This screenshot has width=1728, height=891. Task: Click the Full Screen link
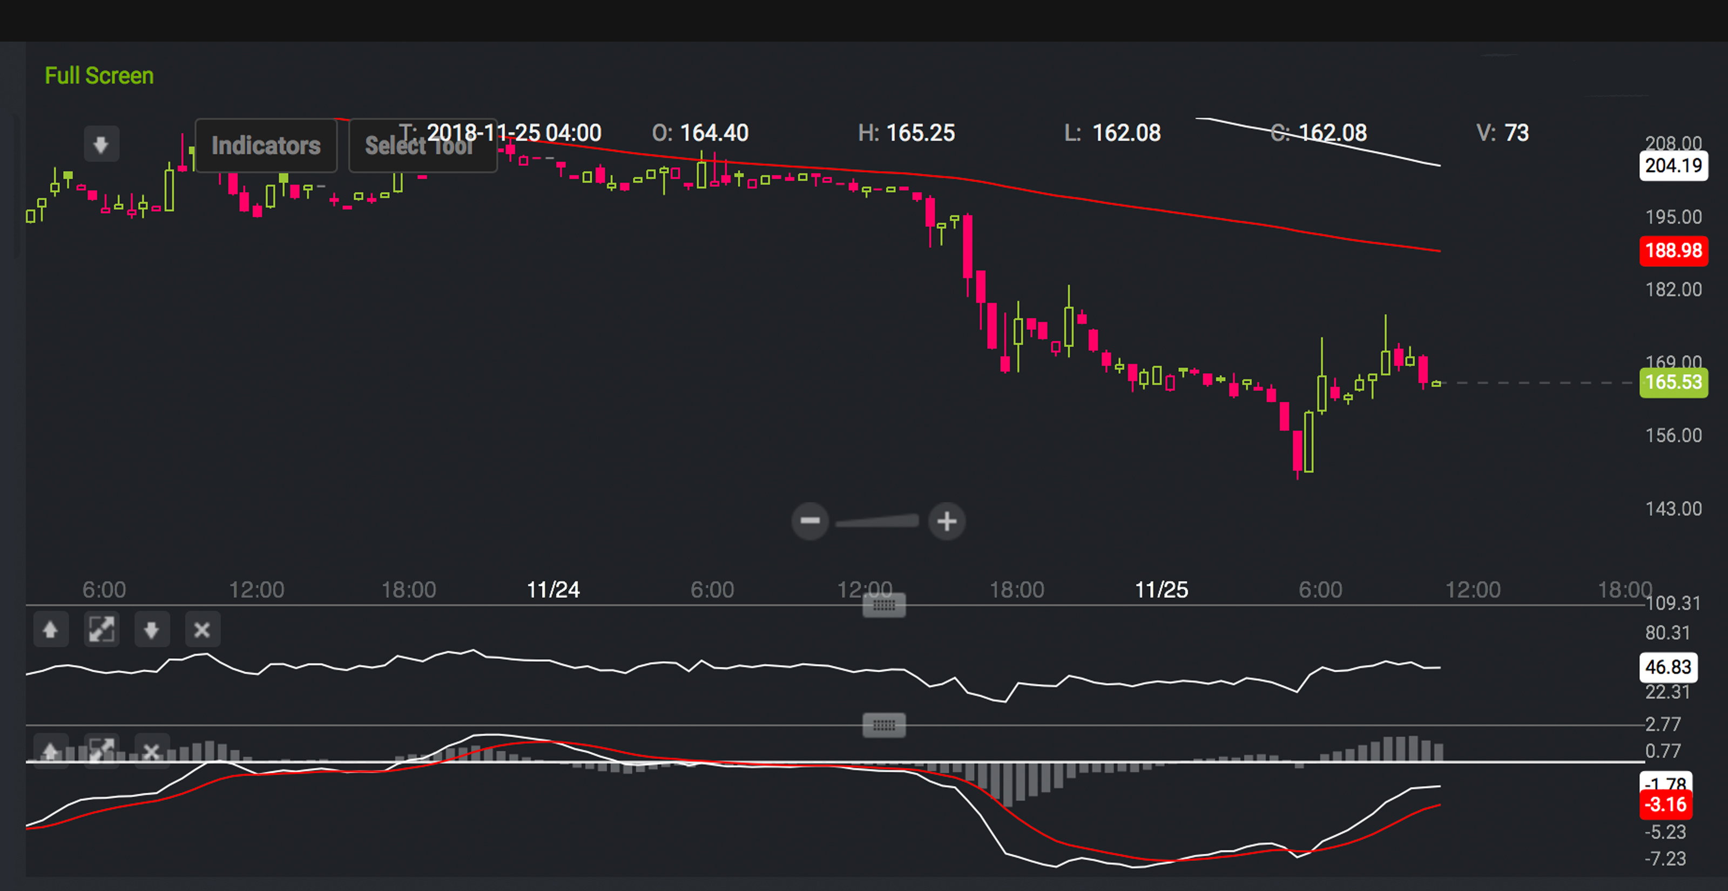99,76
